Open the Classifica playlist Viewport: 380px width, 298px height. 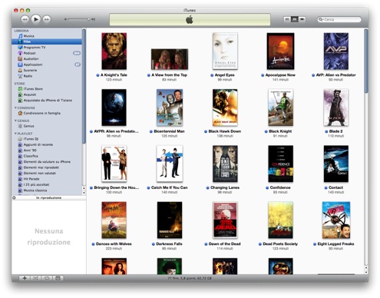31,156
